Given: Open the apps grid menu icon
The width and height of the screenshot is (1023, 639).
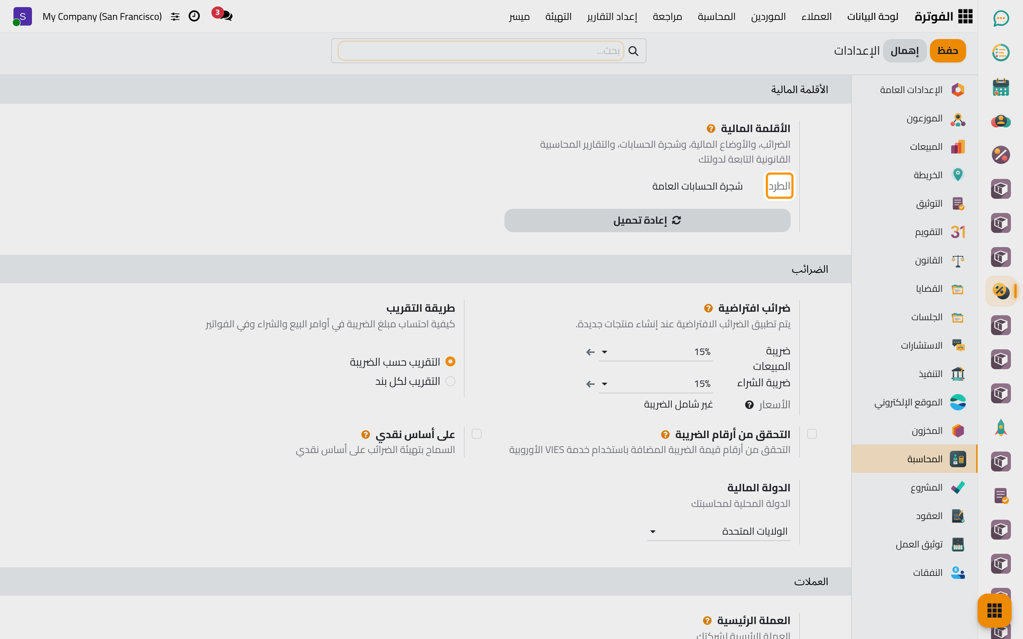Looking at the screenshot, I should pyautogui.click(x=965, y=17).
